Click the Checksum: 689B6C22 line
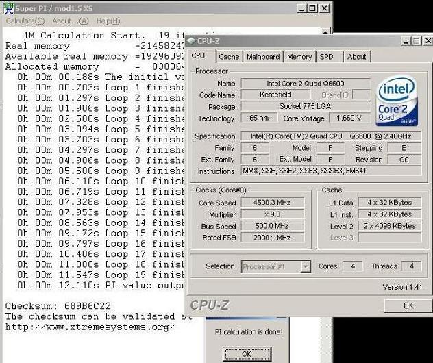The image size is (433, 363). tap(58, 306)
